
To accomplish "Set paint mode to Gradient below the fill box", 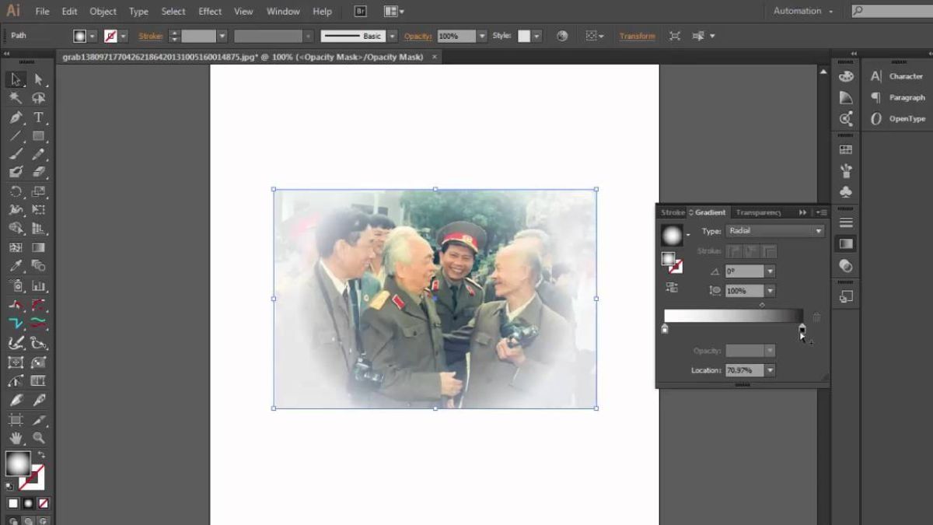I will pyautogui.click(x=28, y=503).
